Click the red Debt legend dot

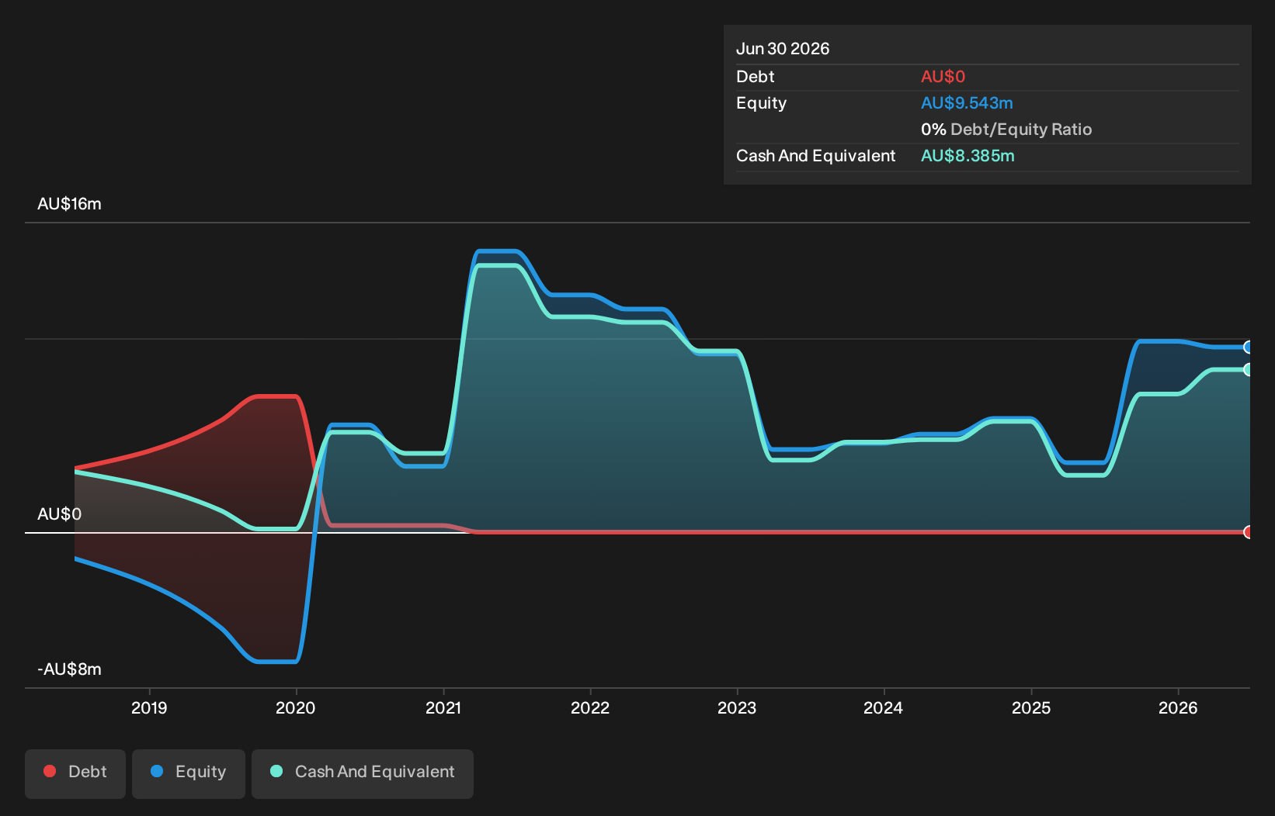(50, 771)
